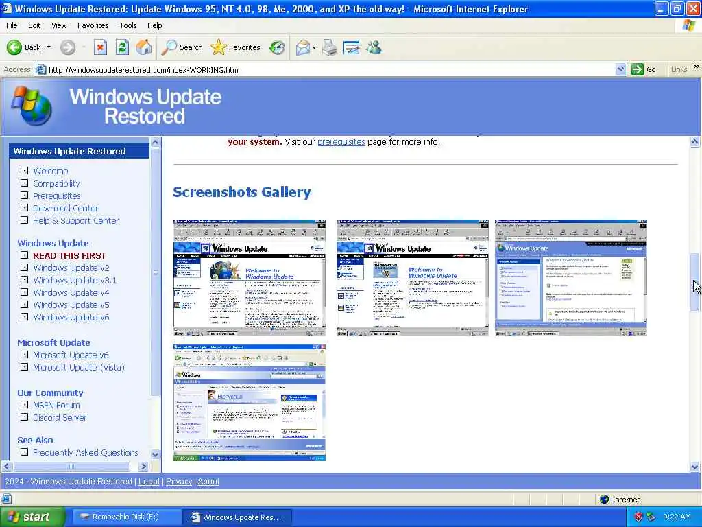Open the Edit menu
This screenshot has height=527, width=702.
click(34, 25)
